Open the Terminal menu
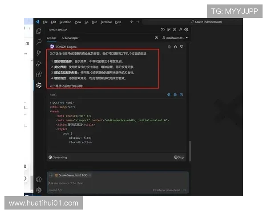The height and width of the screenshot is (214, 267). click(x=106, y=22)
